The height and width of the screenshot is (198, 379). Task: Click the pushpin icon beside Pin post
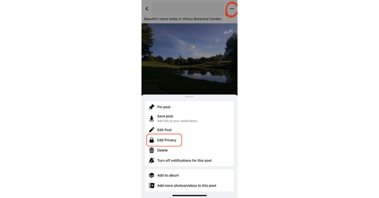(151, 107)
